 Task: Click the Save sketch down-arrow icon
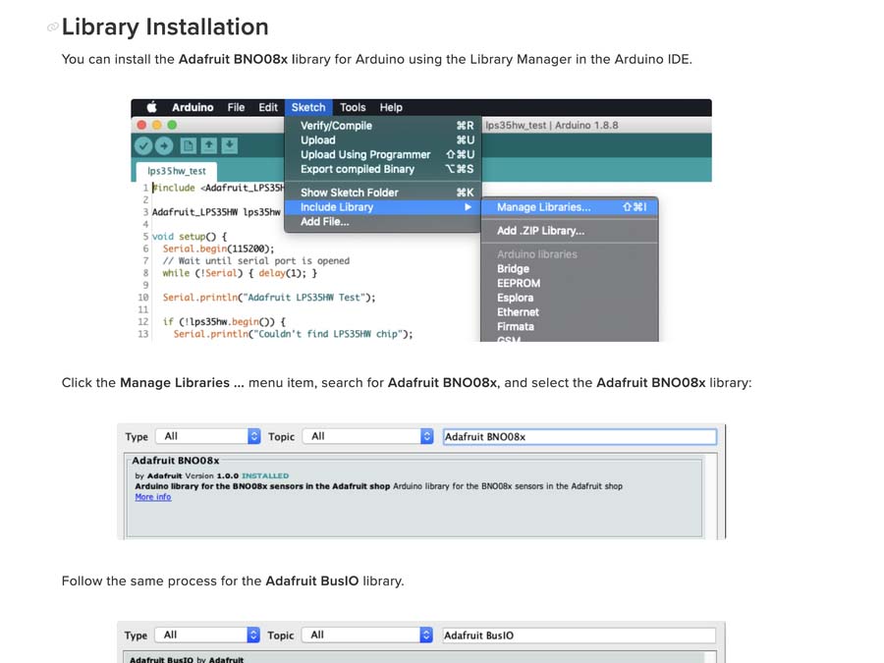(230, 146)
